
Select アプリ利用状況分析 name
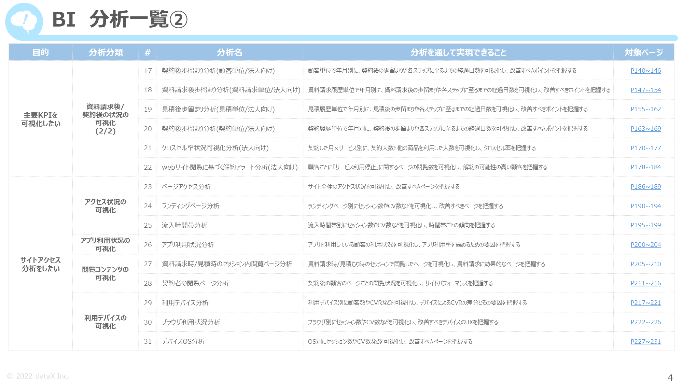click(188, 245)
